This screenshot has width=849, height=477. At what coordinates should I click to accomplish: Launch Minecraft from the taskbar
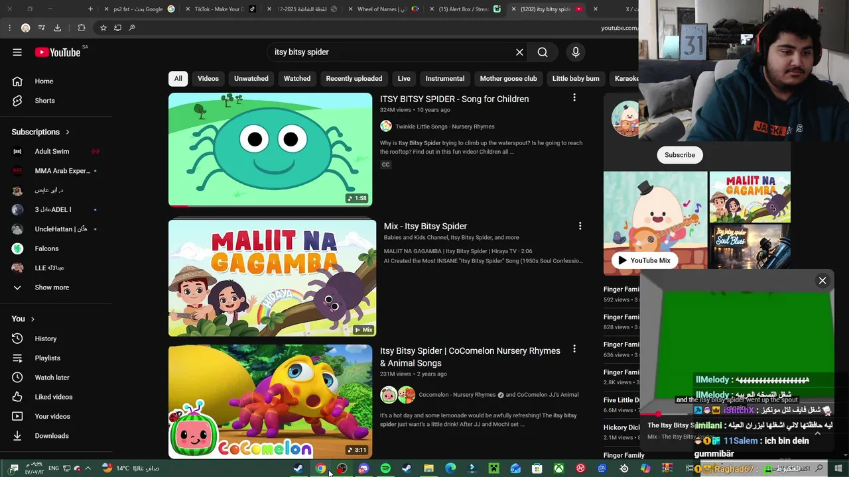[x=493, y=468]
